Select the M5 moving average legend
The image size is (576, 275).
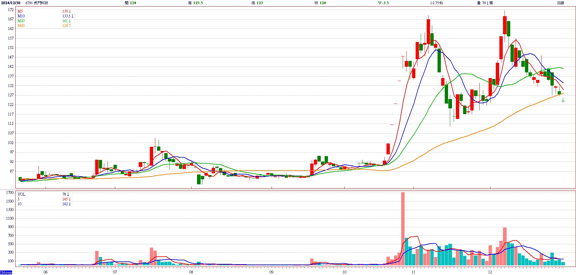pos(20,11)
